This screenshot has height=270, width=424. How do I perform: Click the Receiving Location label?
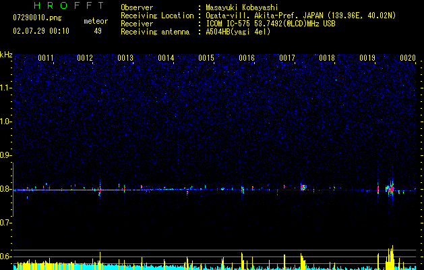pyautogui.click(x=157, y=16)
